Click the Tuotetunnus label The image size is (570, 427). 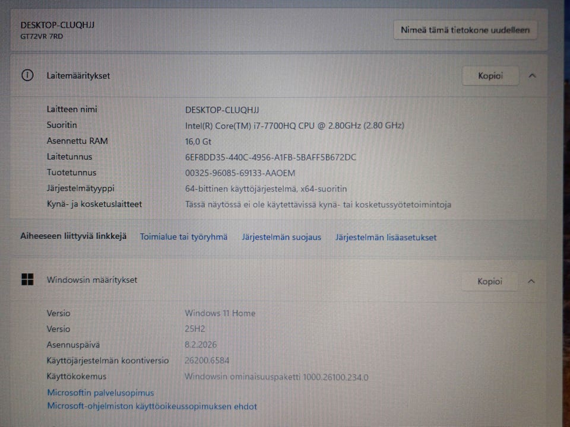tap(72, 173)
